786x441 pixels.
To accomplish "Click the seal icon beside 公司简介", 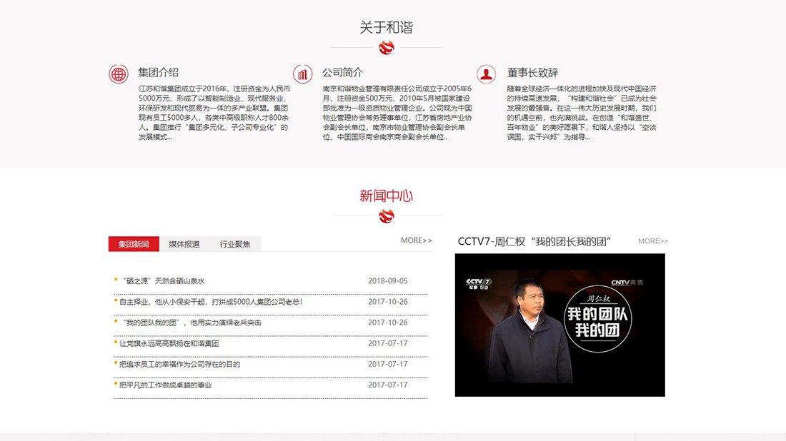I will [x=303, y=73].
